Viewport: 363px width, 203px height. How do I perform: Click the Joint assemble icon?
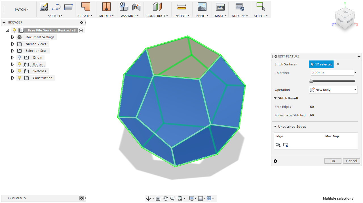[x=136, y=7]
